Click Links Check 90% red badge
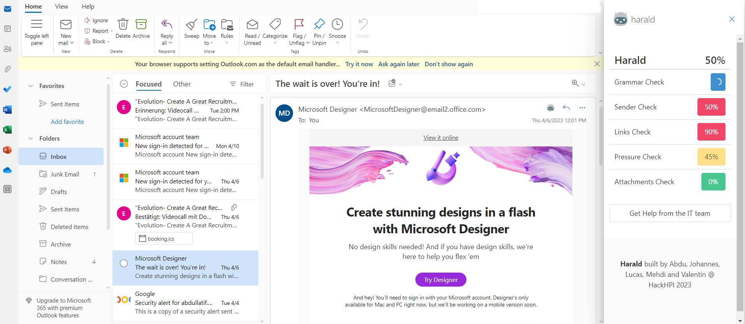 [x=711, y=132]
